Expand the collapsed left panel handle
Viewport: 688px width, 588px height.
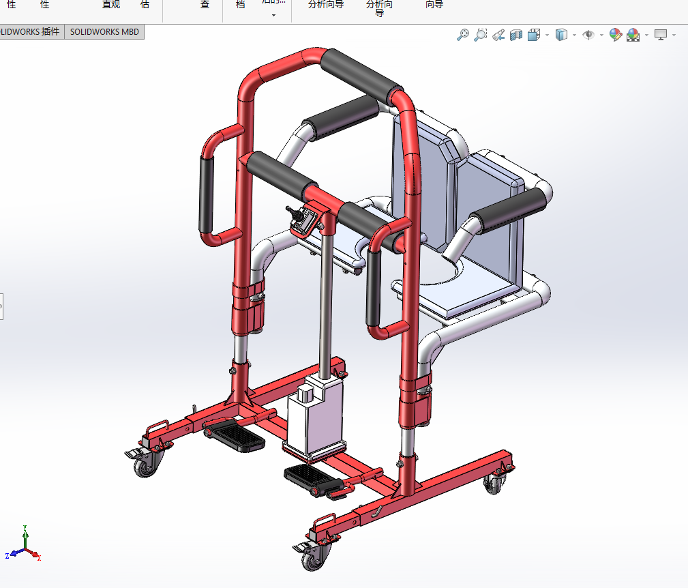pos(1,306)
